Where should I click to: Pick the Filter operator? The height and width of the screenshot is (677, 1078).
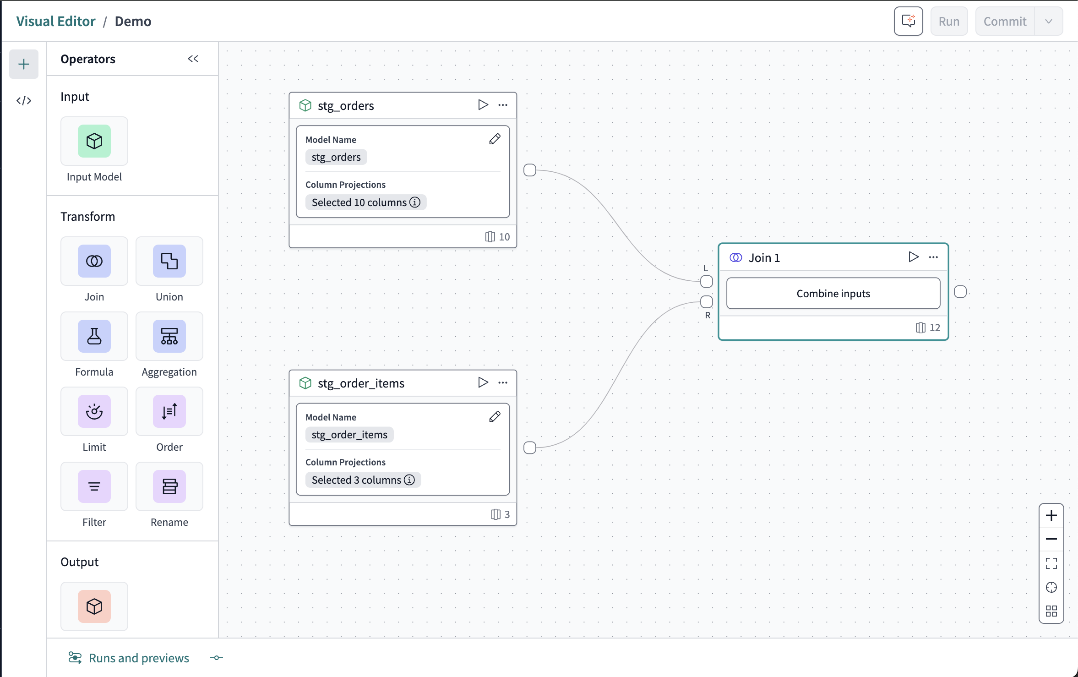click(94, 486)
